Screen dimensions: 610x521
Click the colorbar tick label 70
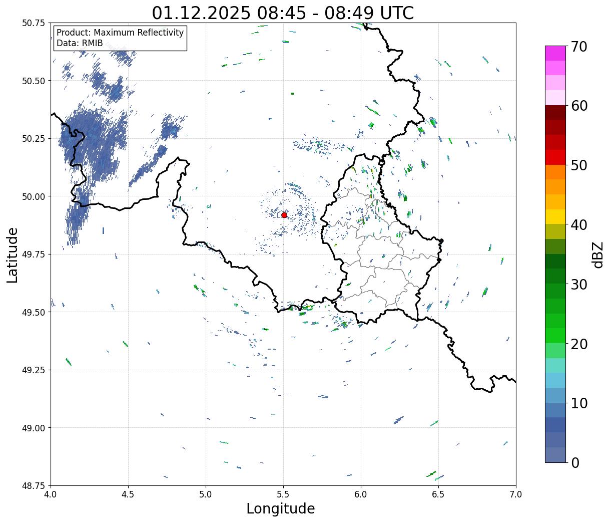tap(579, 47)
